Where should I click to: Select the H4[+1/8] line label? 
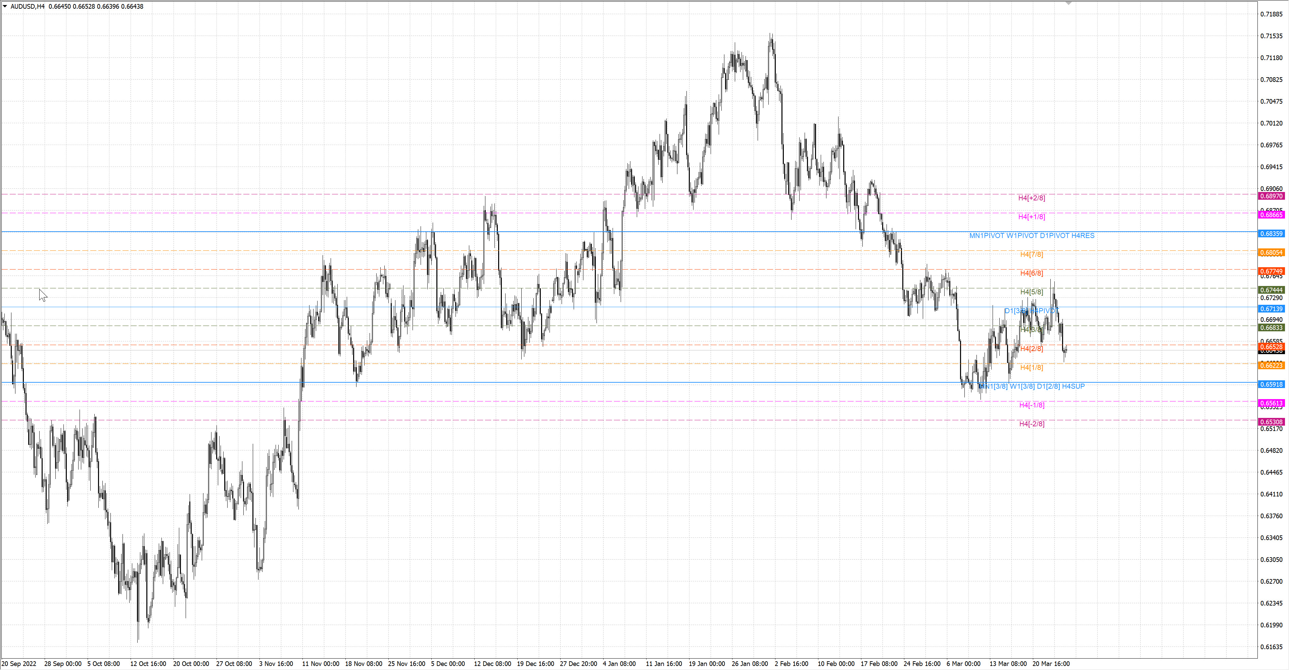1031,217
